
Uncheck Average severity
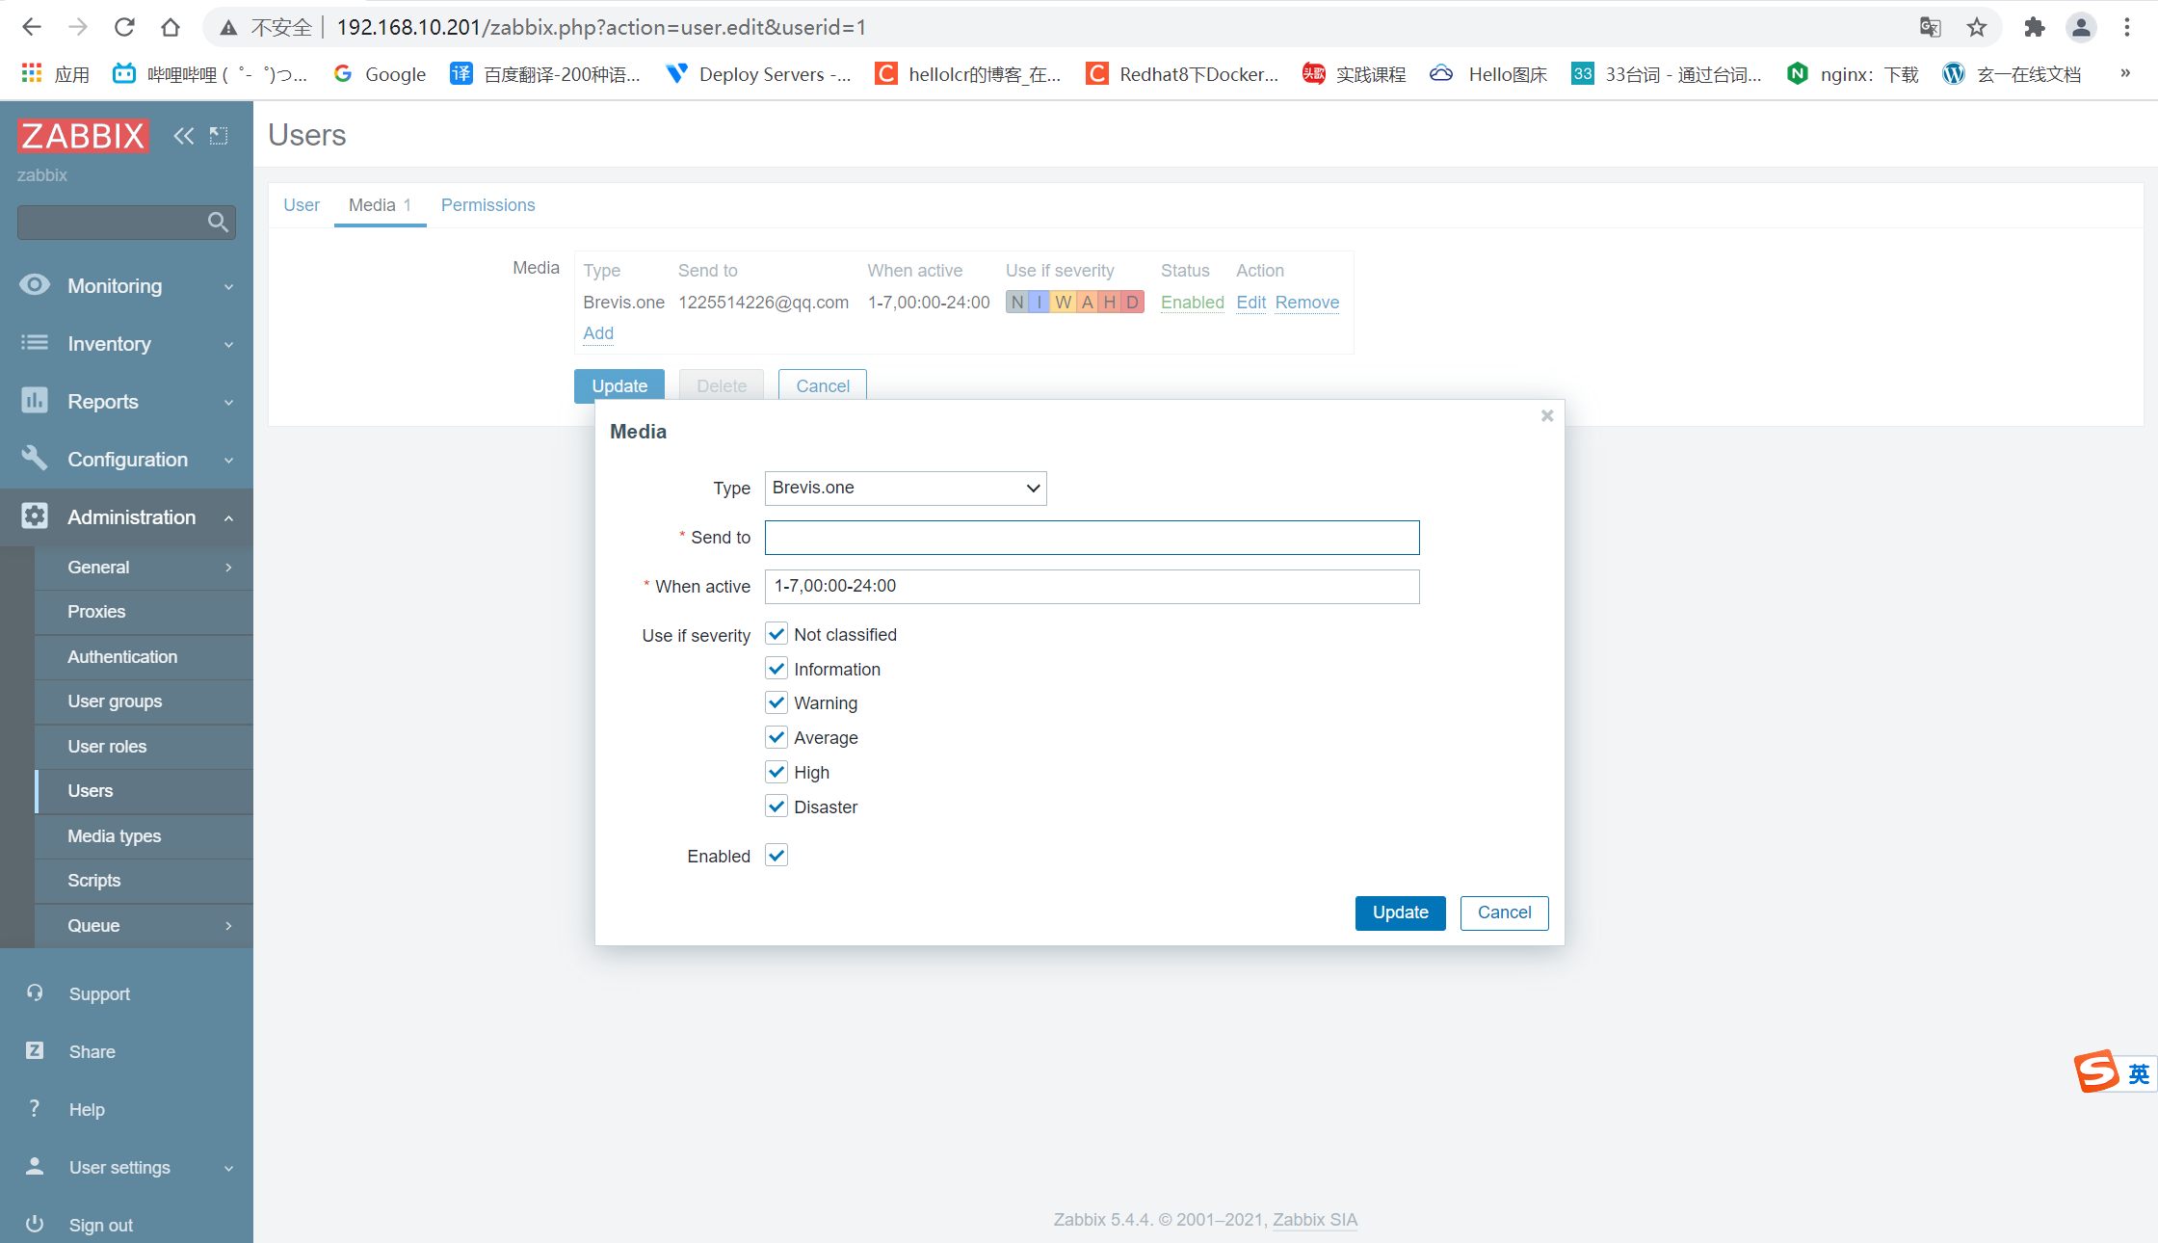click(776, 737)
